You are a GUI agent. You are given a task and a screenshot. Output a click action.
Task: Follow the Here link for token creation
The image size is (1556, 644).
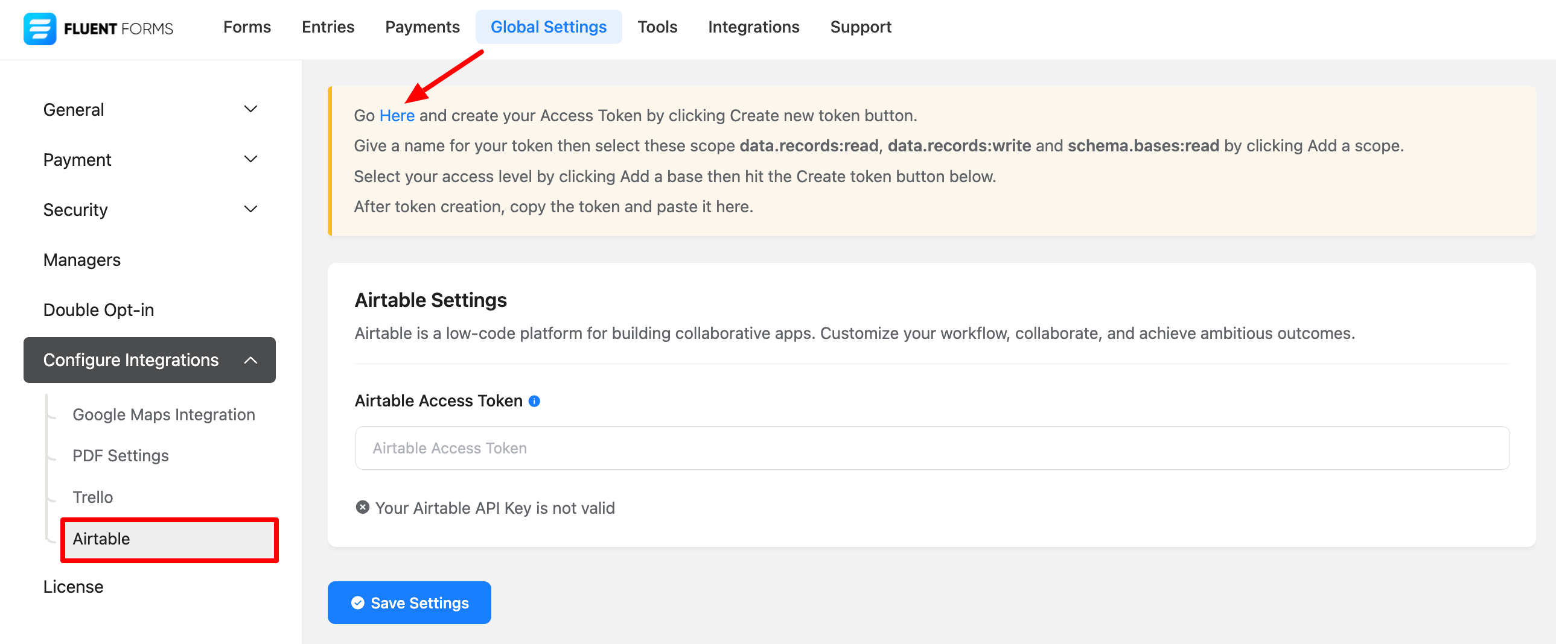(397, 115)
